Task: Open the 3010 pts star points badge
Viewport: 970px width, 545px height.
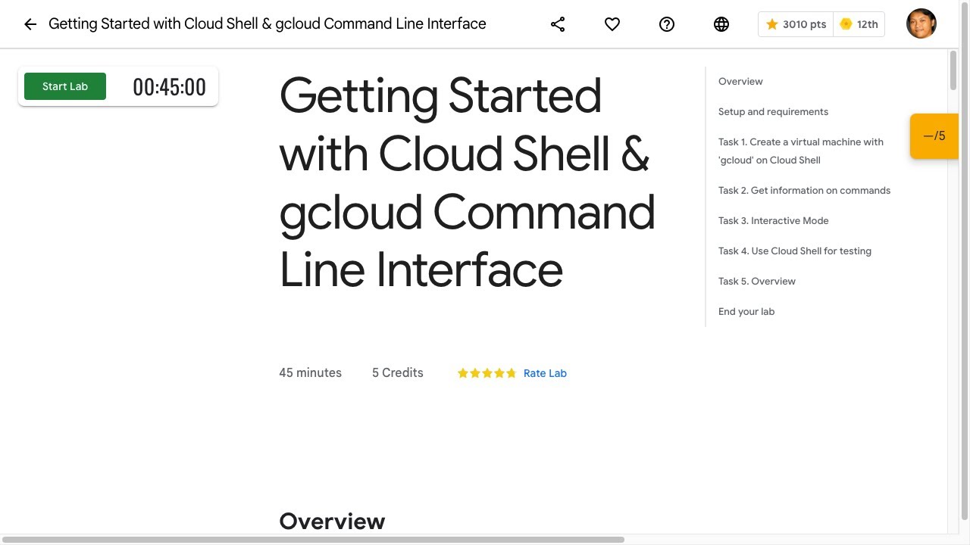Action: point(796,24)
